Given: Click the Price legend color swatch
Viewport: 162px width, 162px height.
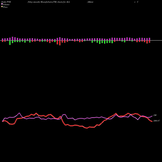Looking at the screenshot, I should [2, 7].
